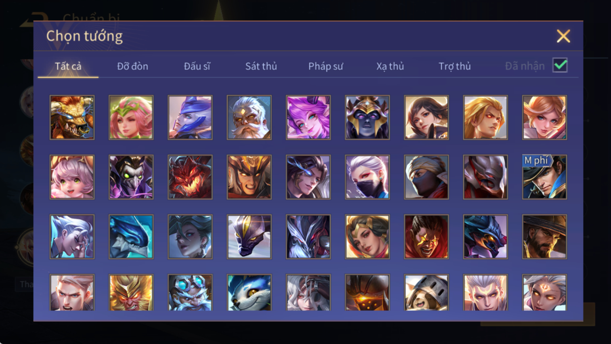Select the Tất cả tab

68,66
